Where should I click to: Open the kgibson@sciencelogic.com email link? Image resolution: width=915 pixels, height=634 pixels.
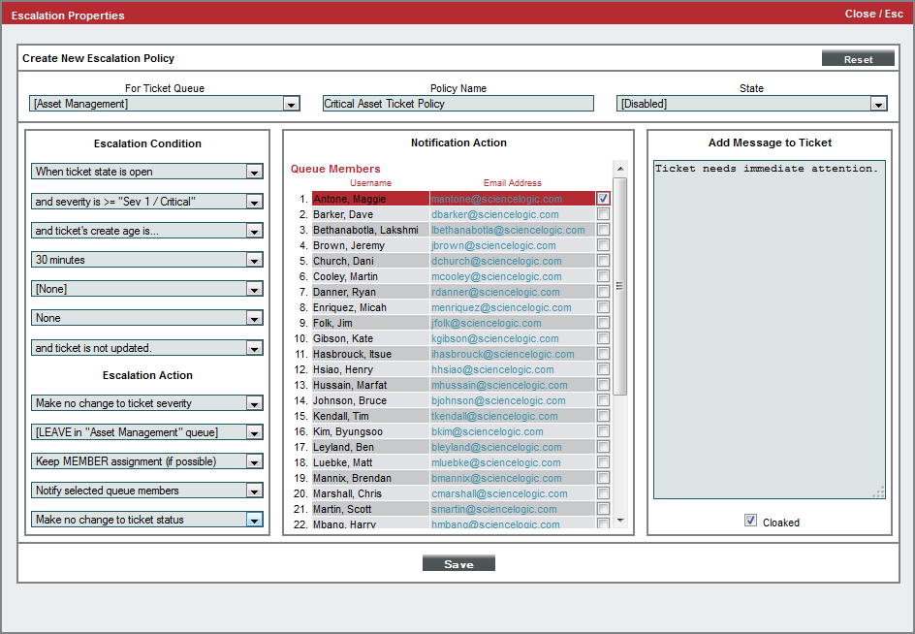(x=494, y=338)
